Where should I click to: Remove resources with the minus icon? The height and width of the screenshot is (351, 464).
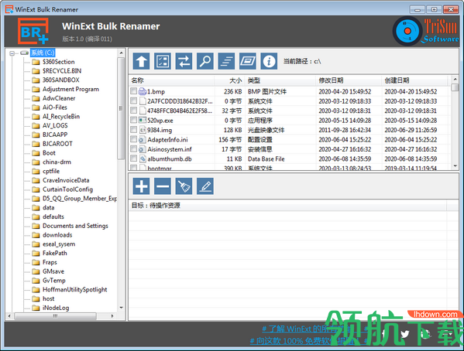click(163, 186)
